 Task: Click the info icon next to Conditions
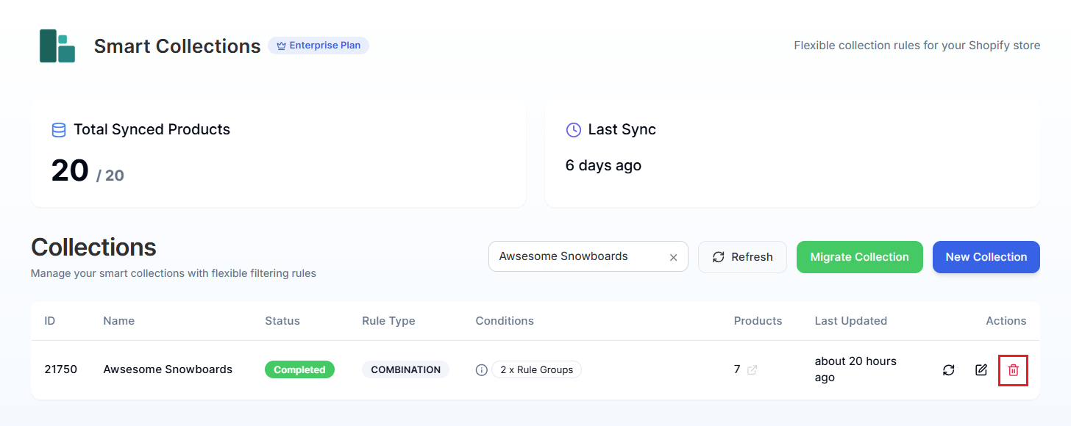[481, 369]
